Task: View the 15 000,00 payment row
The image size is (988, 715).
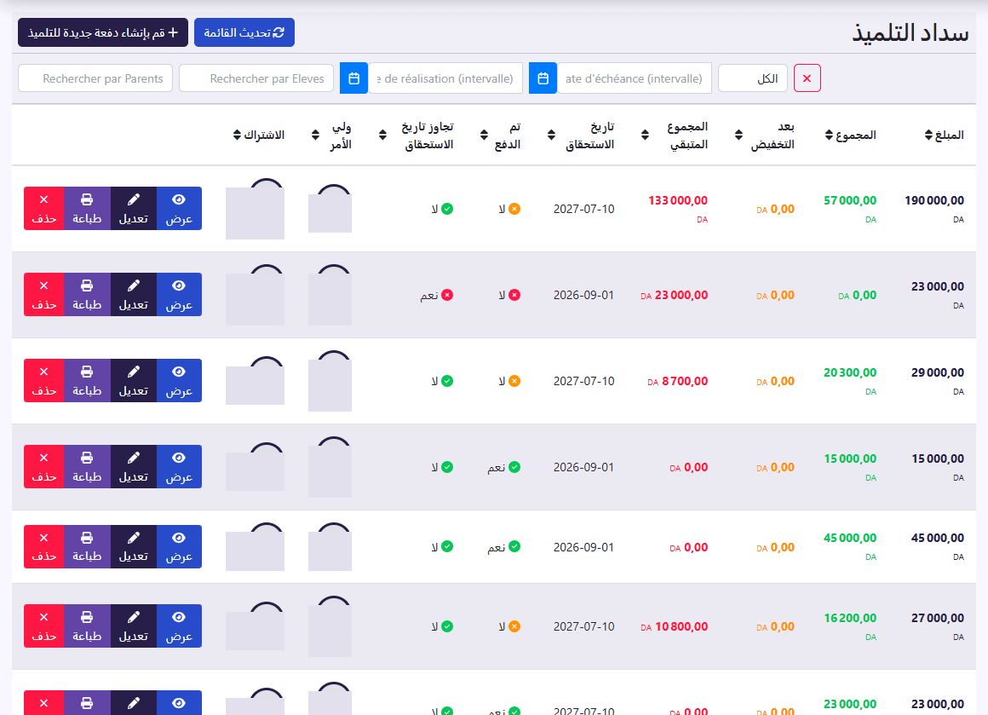Action: click(179, 466)
